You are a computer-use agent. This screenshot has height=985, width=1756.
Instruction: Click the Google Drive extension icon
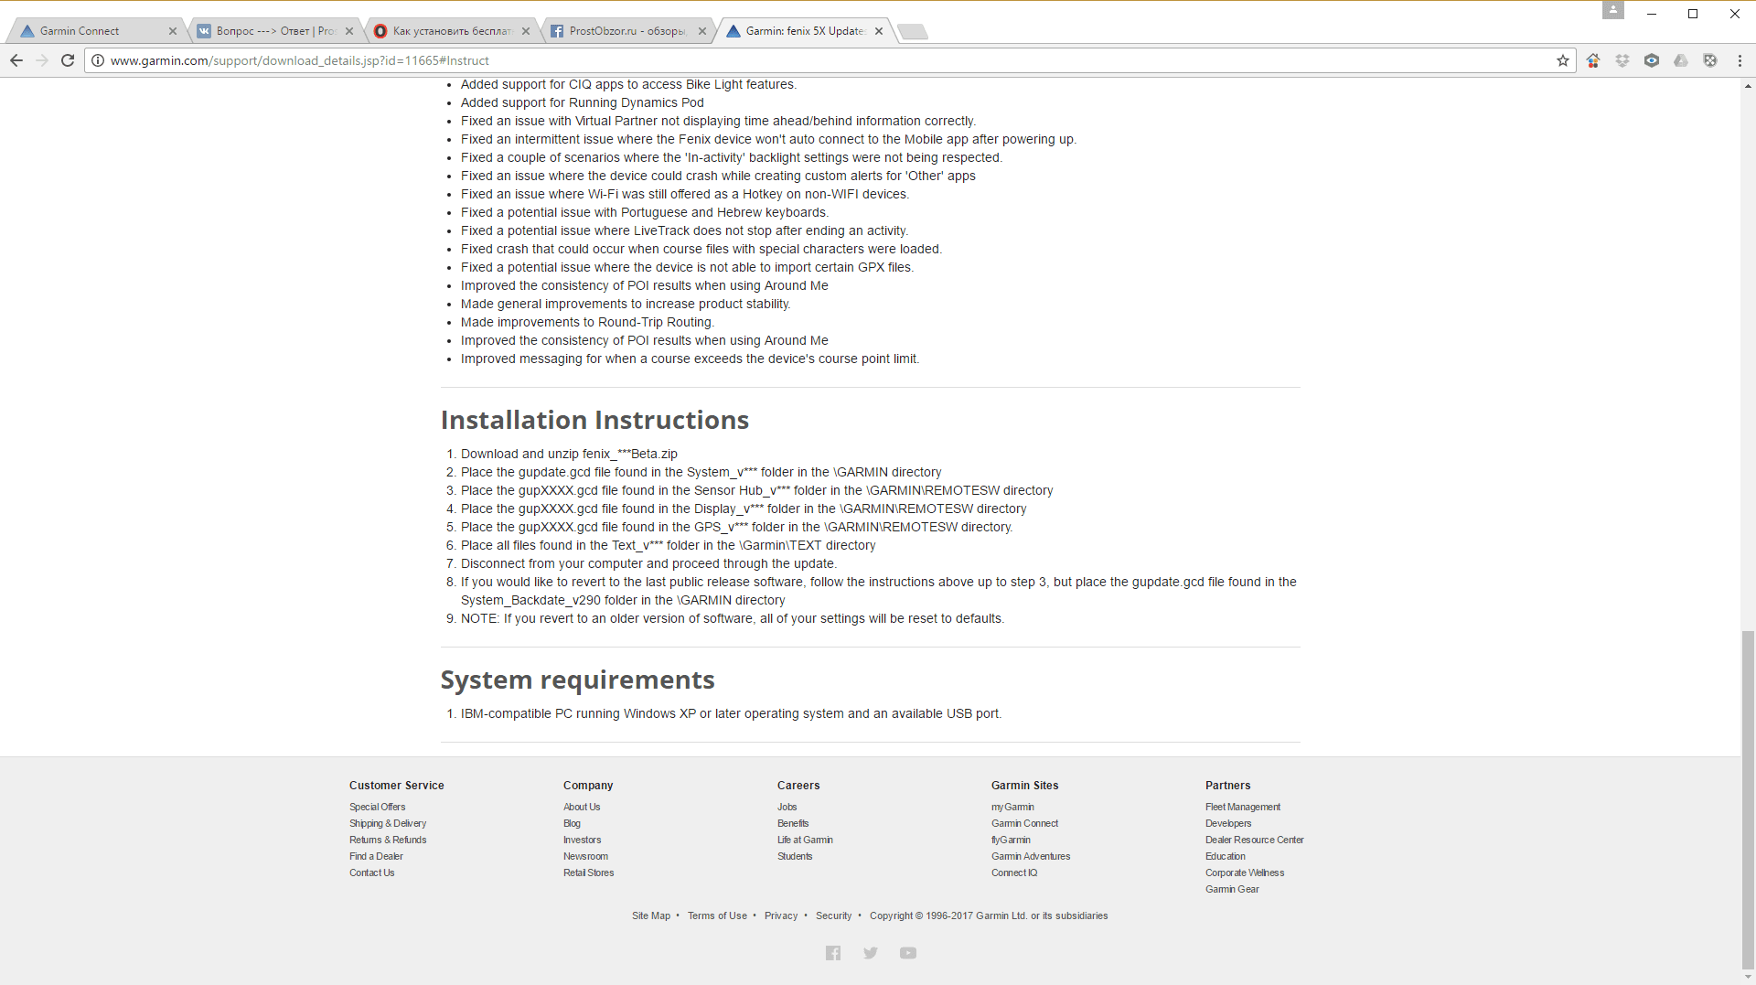pos(1681,60)
